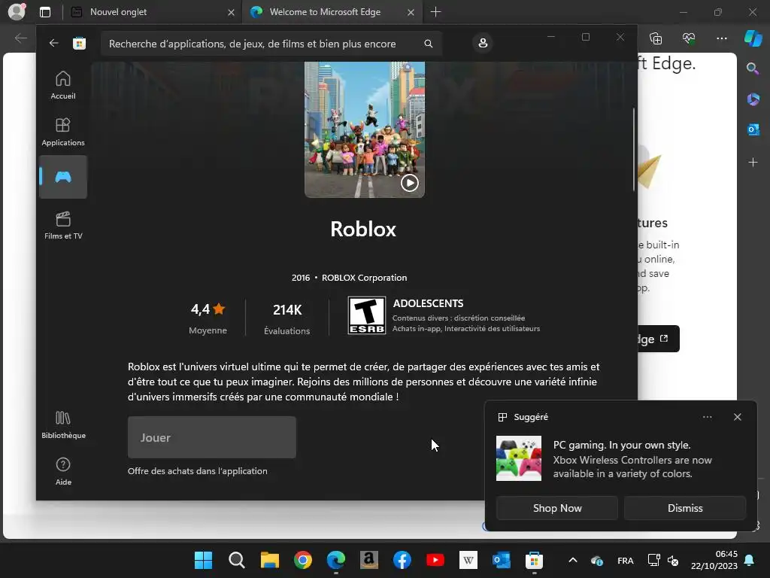The image size is (770, 578).
Task: Click the ESRB Teen rating badge
Action: [366, 315]
